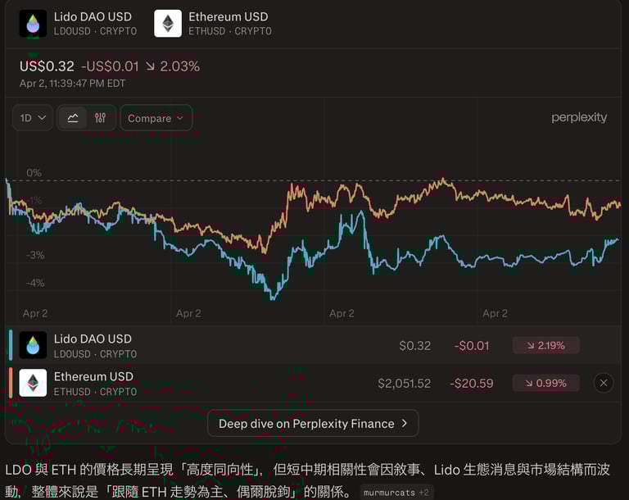Click the chevron on Deep dive button
The width and height of the screenshot is (629, 500).
pyautogui.click(x=405, y=423)
